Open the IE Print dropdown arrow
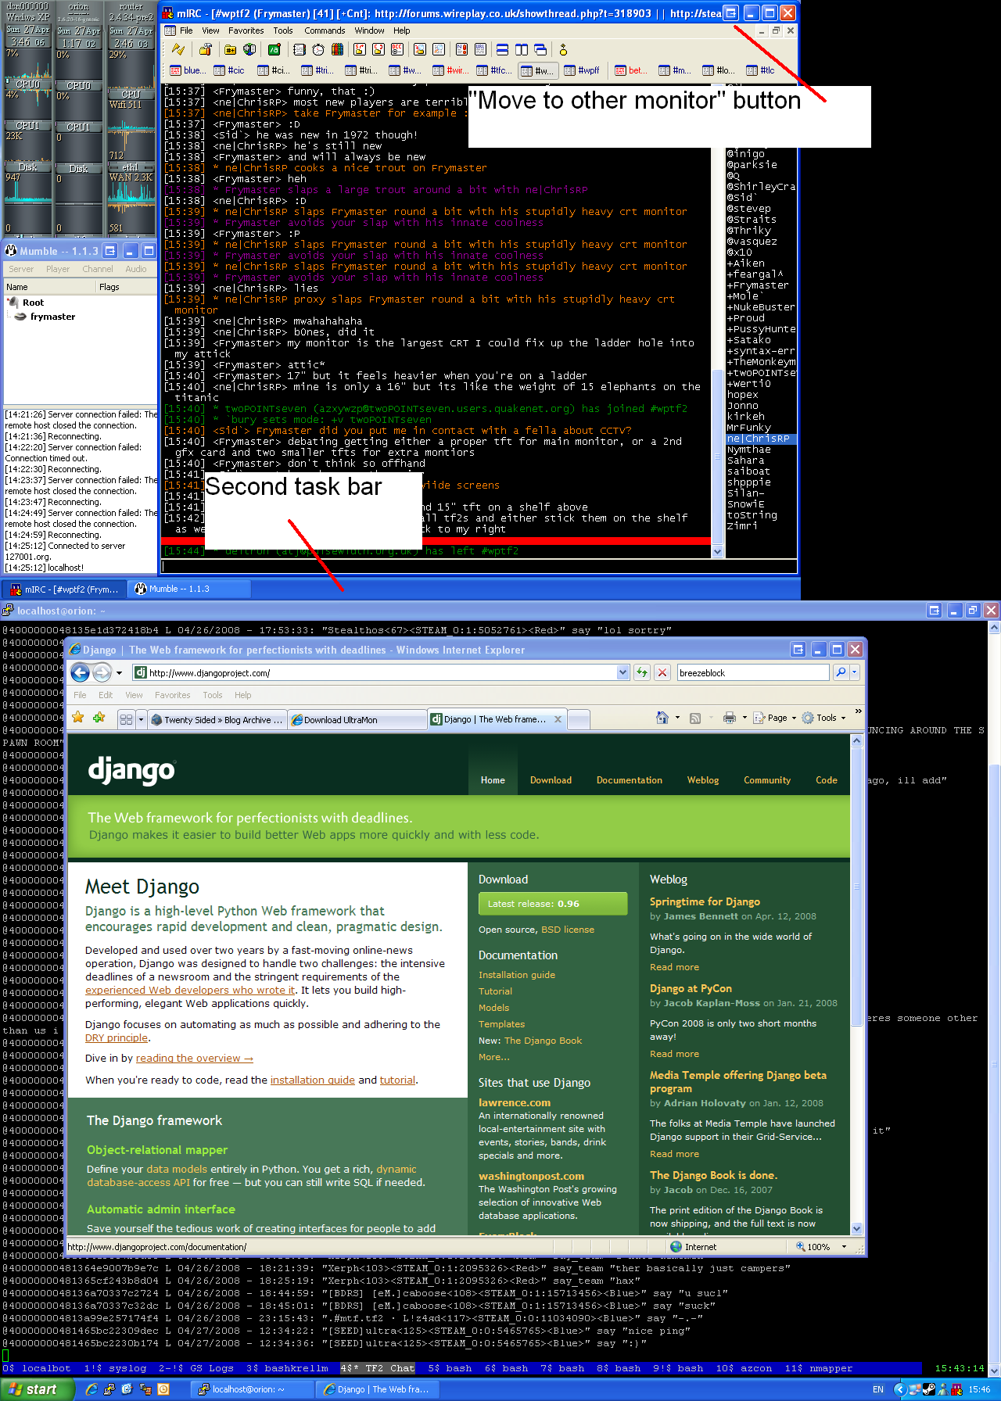The image size is (1001, 1401). click(744, 718)
